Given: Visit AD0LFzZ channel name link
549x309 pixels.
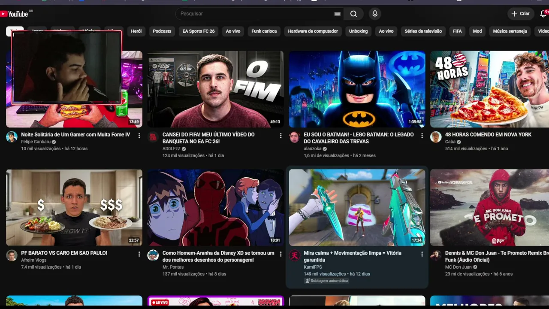Looking at the screenshot, I should tap(171, 148).
